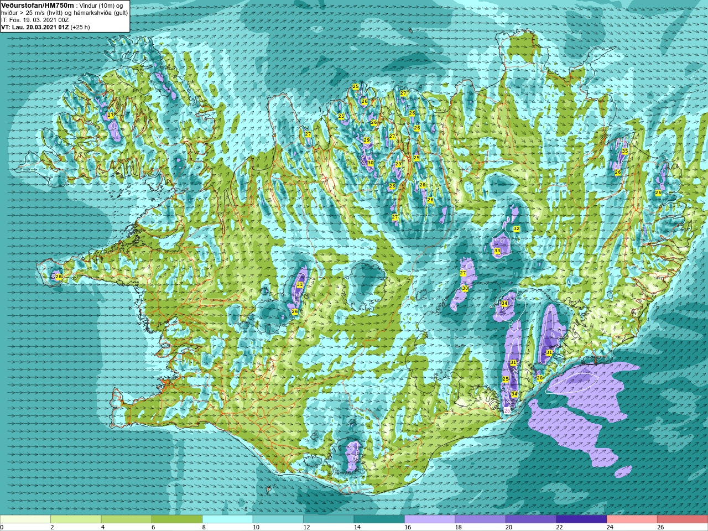Click the legend tick label 20
This screenshot has width=708, height=531.
click(508, 527)
